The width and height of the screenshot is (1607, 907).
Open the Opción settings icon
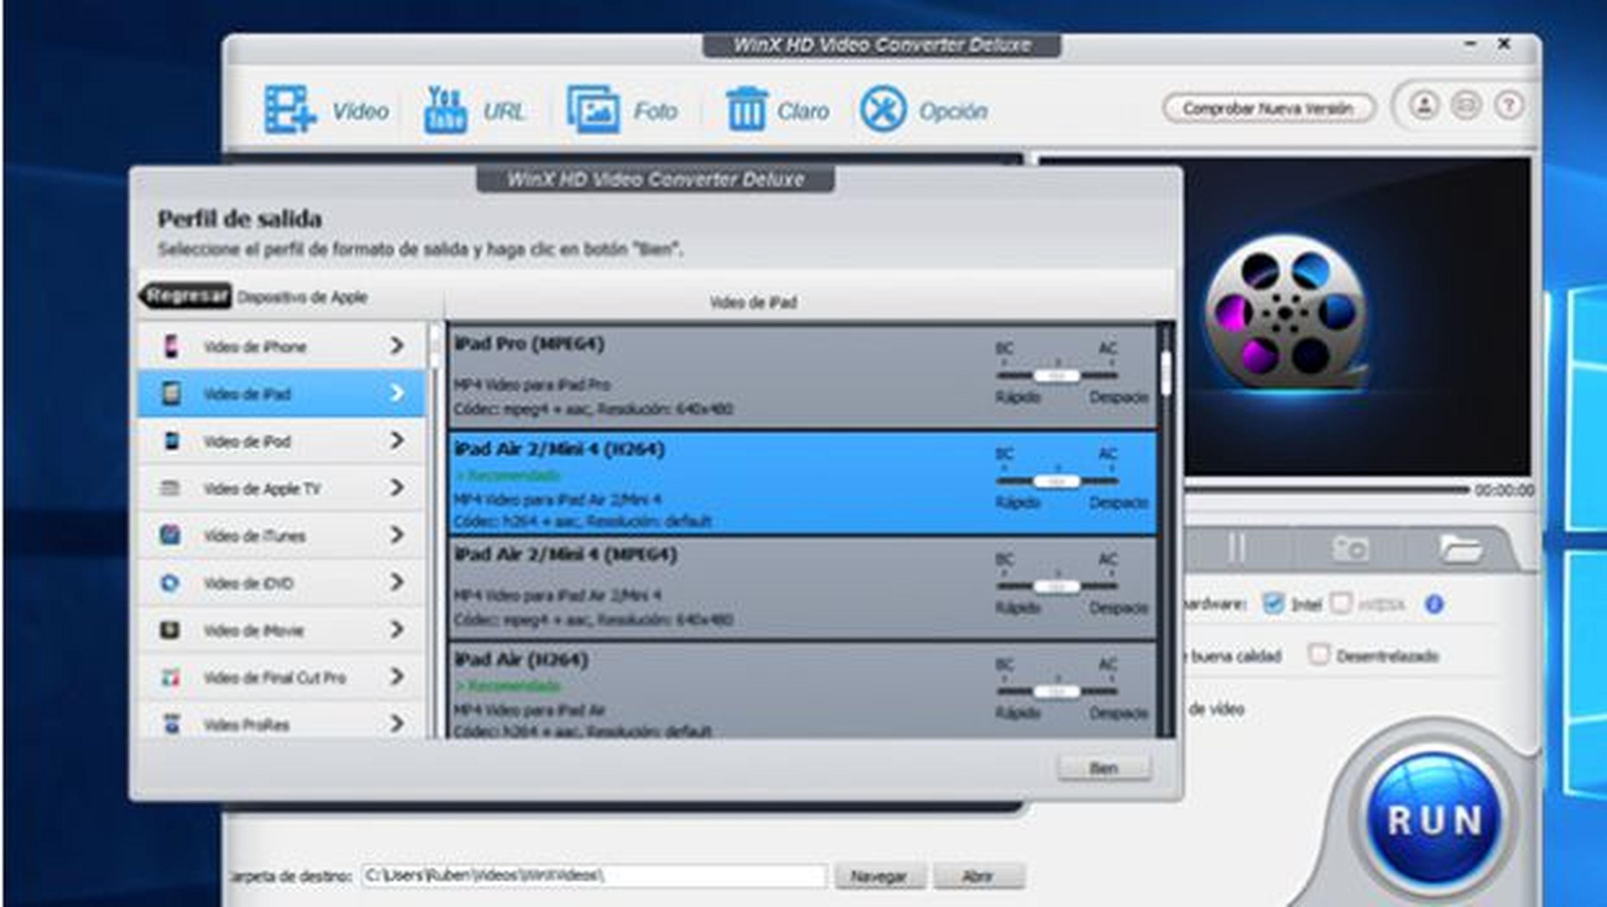883,110
